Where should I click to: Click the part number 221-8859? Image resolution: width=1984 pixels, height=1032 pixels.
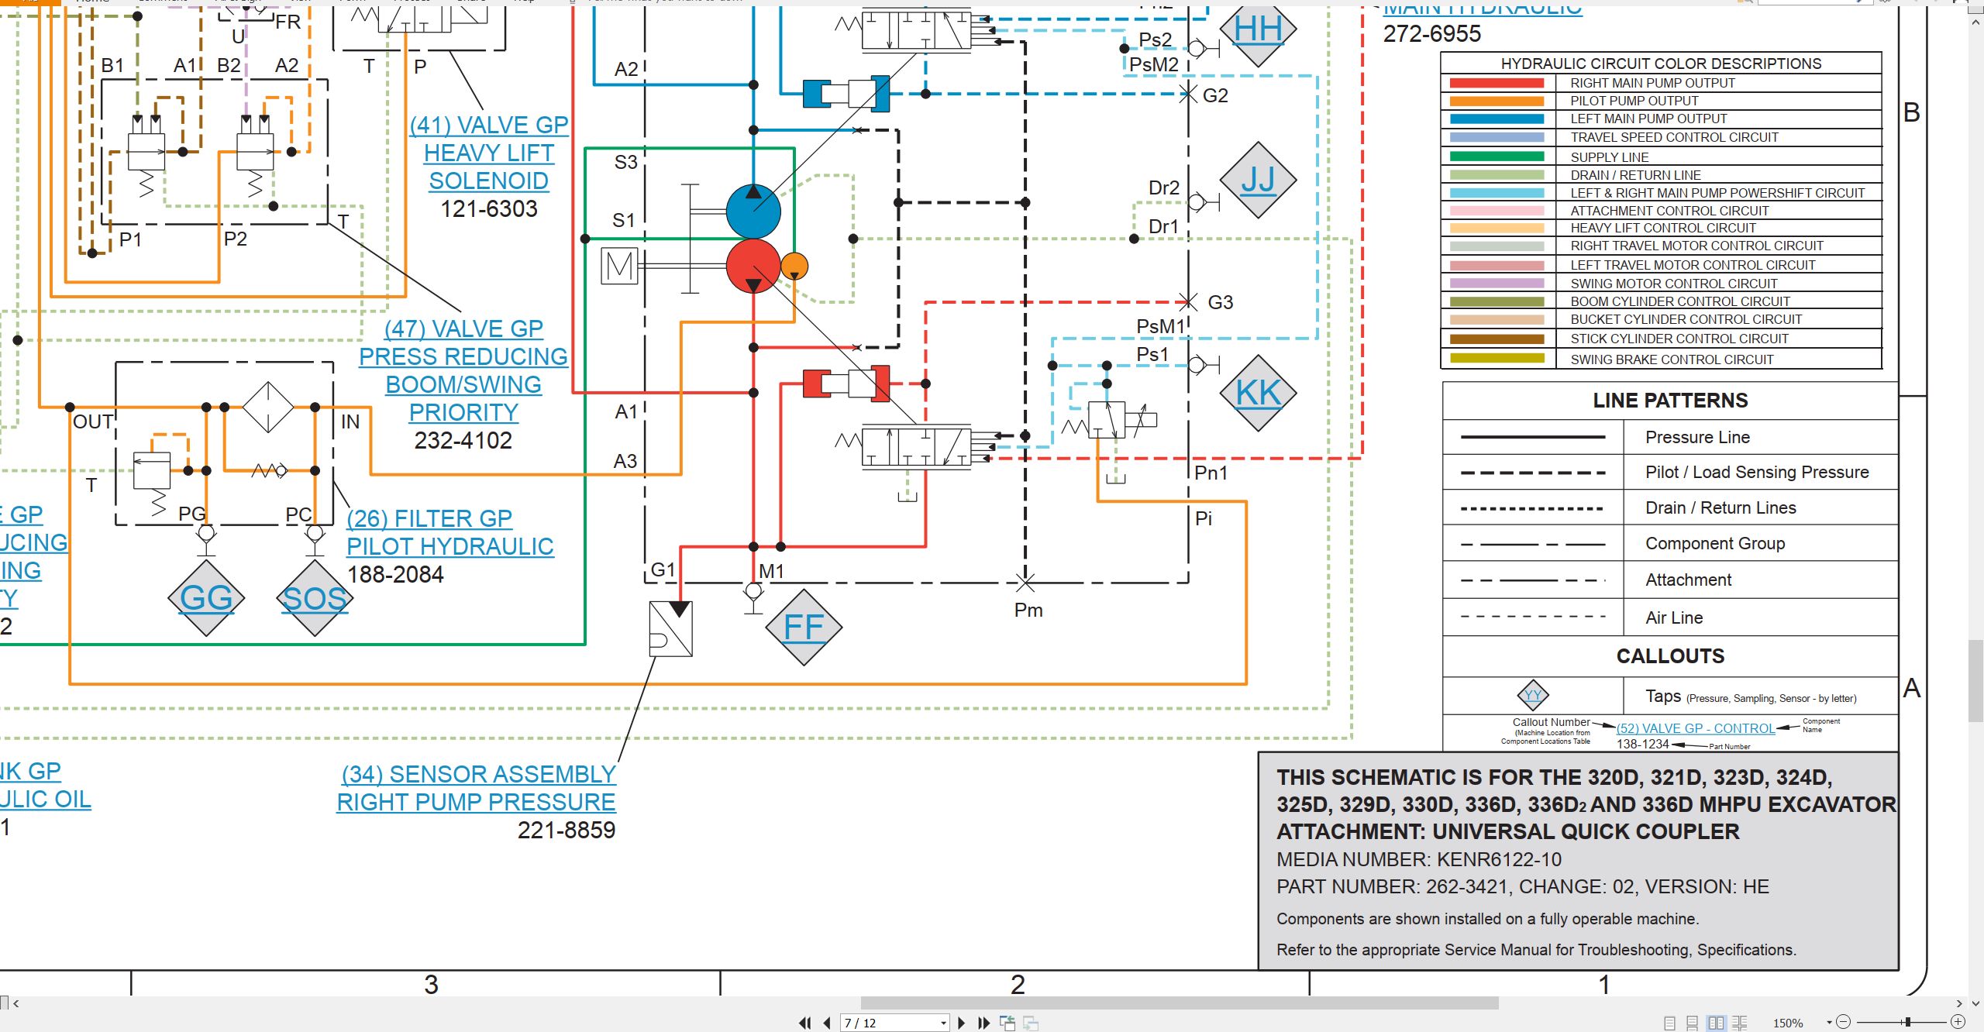click(x=567, y=830)
